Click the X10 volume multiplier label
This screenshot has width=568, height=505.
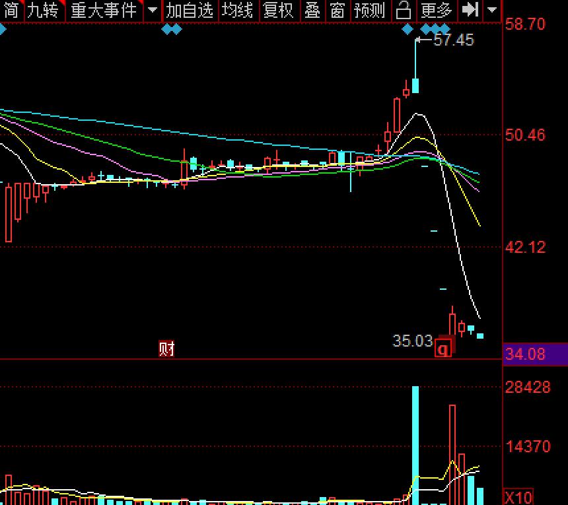[518, 497]
